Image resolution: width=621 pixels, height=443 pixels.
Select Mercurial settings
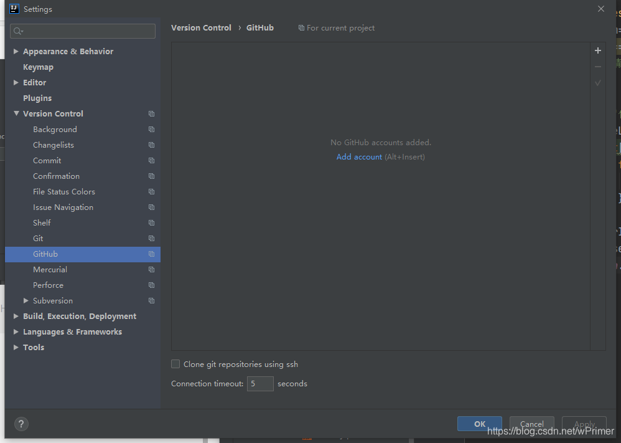click(x=50, y=269)
